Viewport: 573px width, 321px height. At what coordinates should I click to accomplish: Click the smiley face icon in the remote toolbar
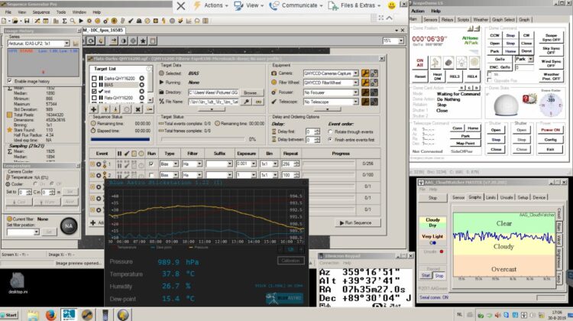click(x=391, y=5)
